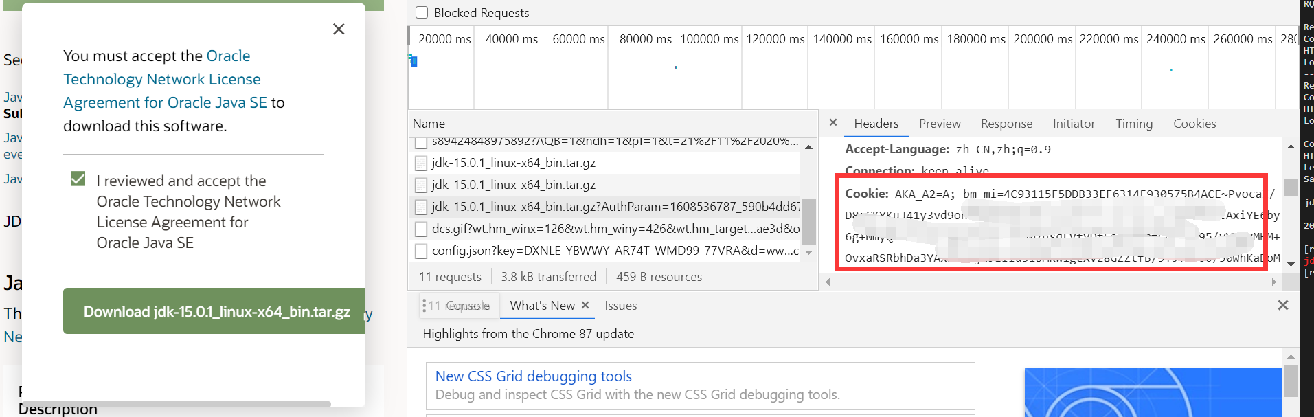Click the request list scrollbar thumb
The width and height of the screenshot is (1314, 417).
[808, 221]
